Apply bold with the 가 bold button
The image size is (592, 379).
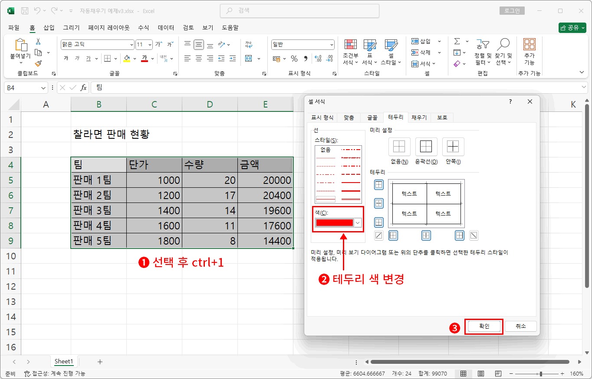pyautogui.click(x=66, y=58)
